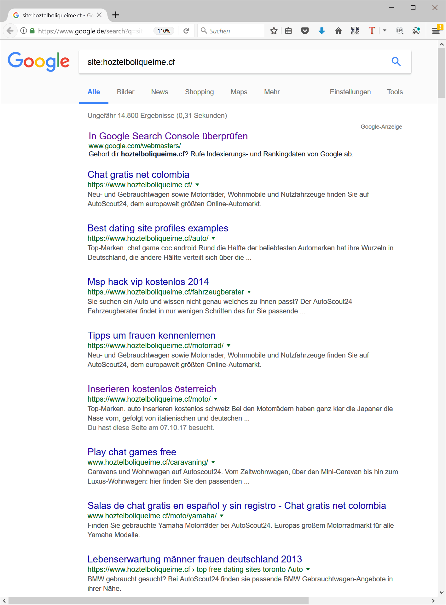Expand dropdown next to the red T icon
The image size is (446, 605).
click(385, 31)
